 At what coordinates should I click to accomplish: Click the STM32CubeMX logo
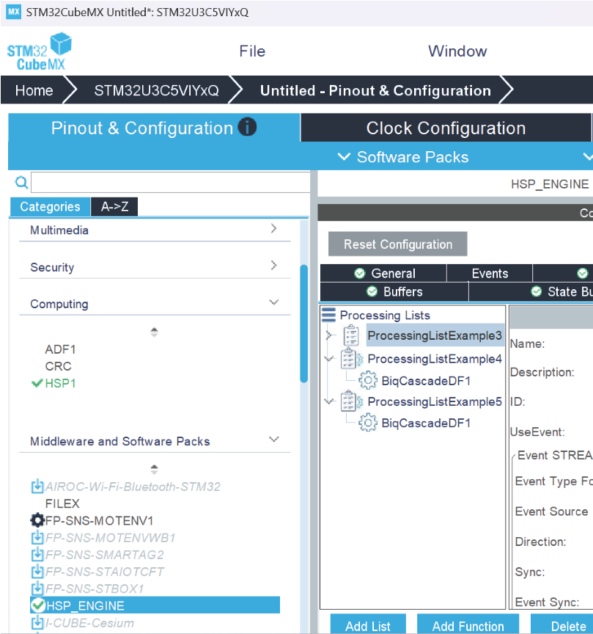tap(39, 51)
